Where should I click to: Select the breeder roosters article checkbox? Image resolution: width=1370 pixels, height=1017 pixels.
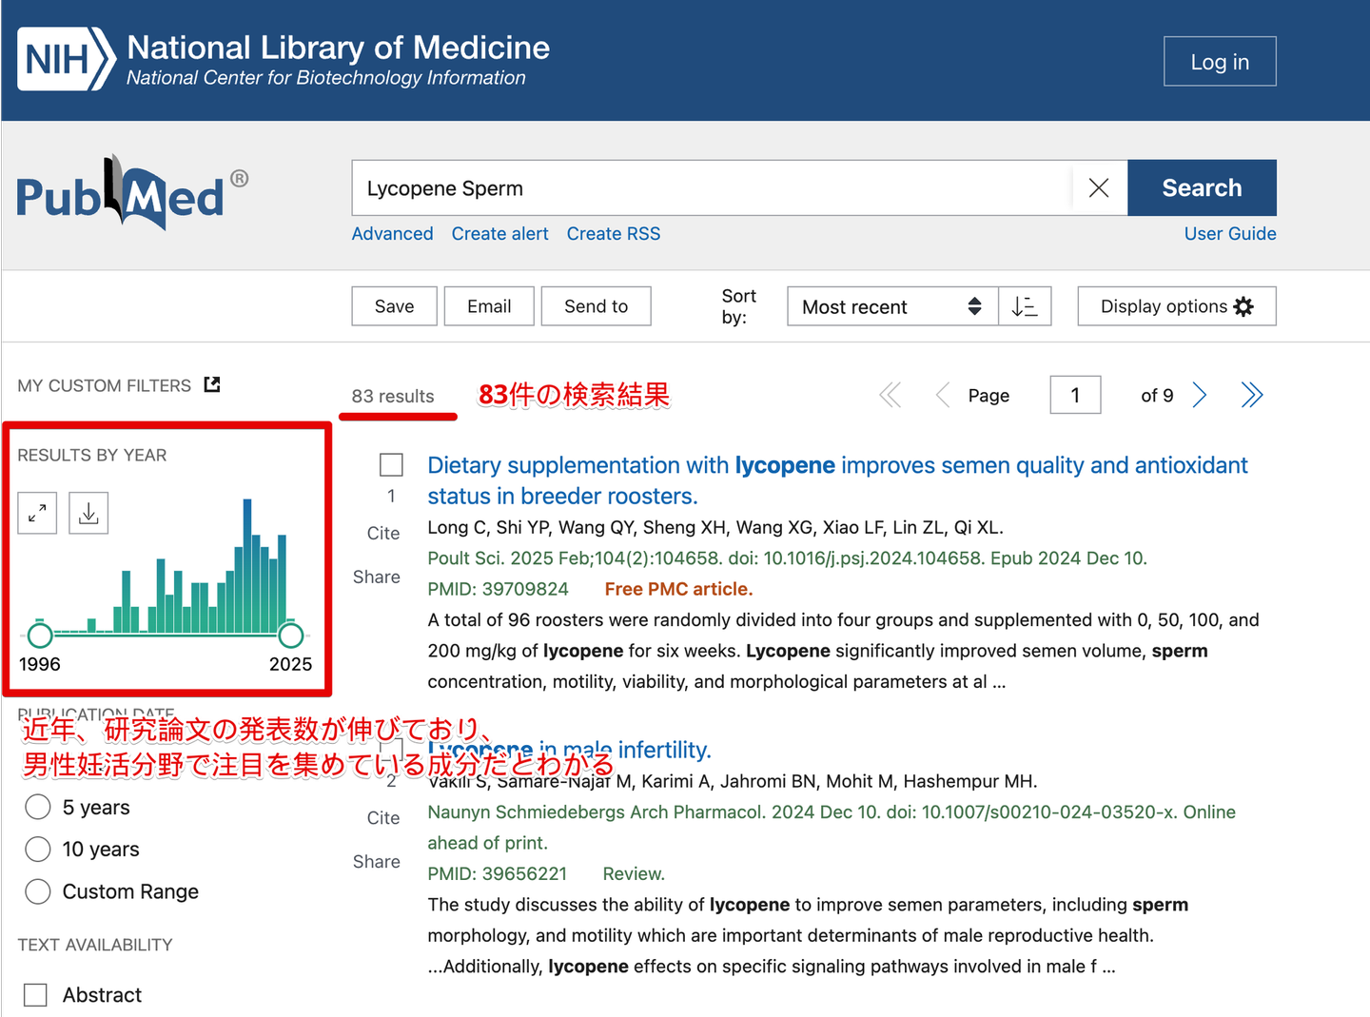pyautogui.click(x=391, y=465)
